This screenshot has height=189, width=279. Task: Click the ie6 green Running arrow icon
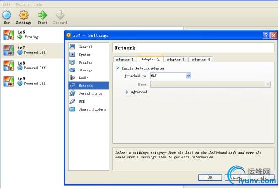[20, 37]
